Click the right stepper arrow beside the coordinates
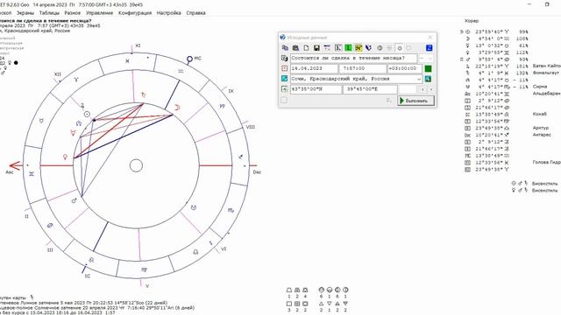 pos(430,89)
